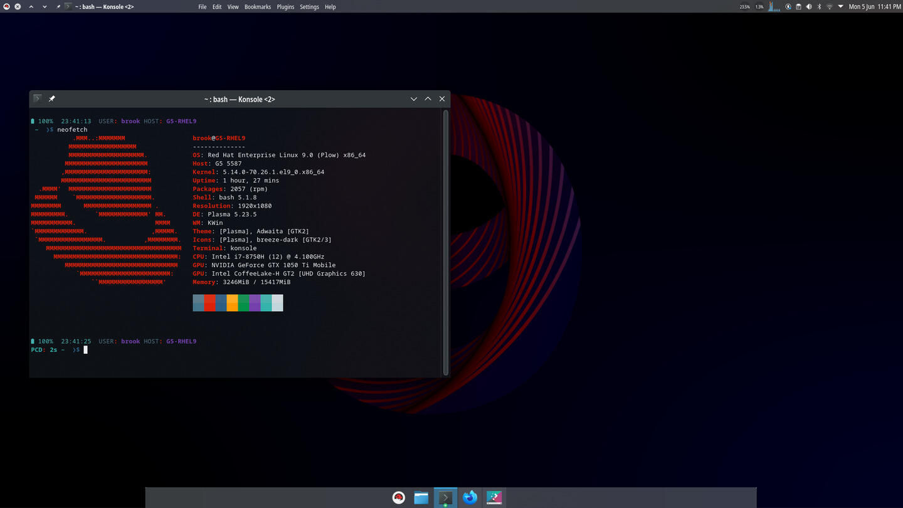Click the 1.3% usage monitor in panel

[x=759, y=7]
